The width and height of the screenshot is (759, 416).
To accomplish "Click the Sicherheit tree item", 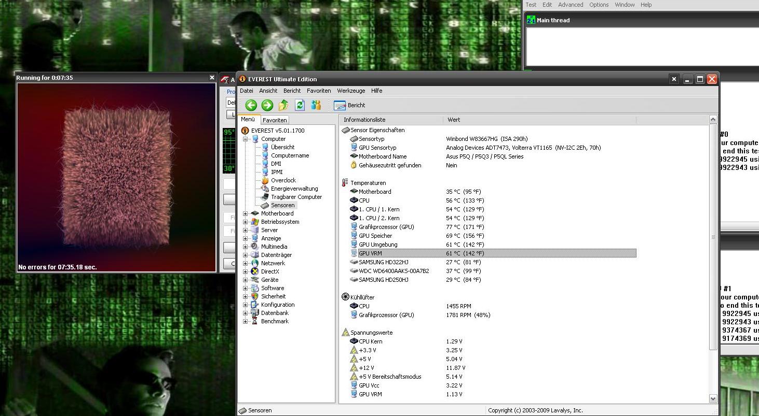I will point(273,296).
